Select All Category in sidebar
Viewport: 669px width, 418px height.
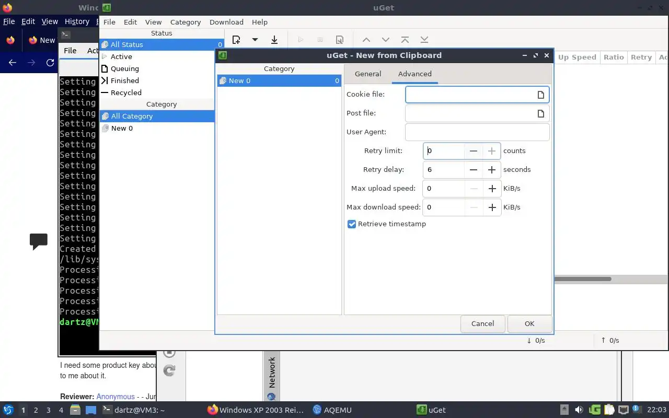(x=157, y=116)
